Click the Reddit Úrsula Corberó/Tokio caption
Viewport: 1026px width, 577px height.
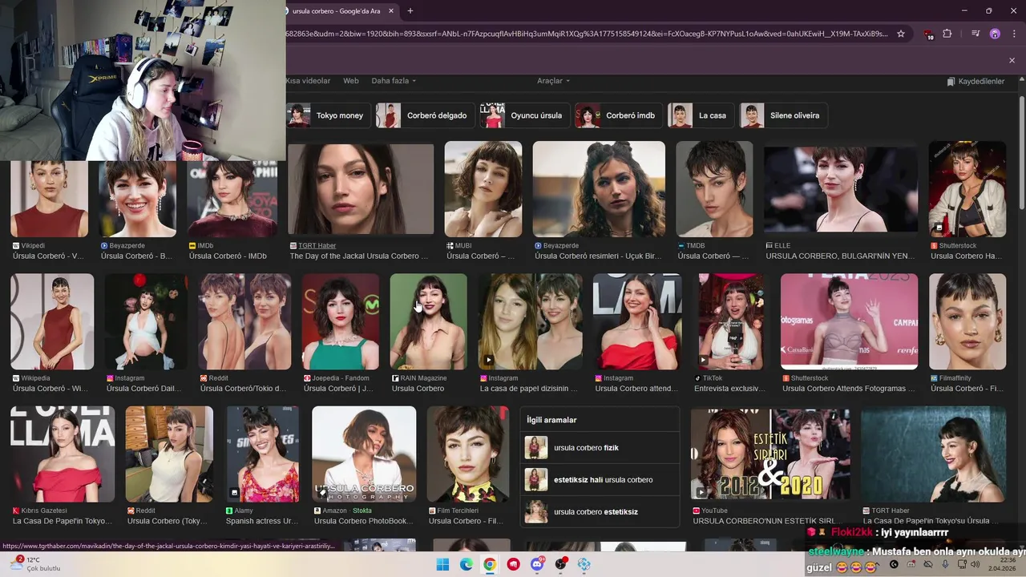(243, 389)
